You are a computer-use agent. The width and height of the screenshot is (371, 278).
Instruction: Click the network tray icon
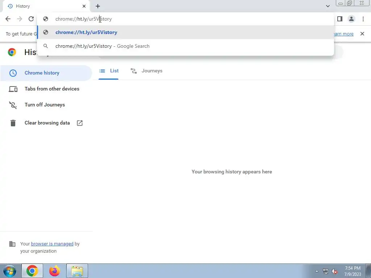point(326,271)
